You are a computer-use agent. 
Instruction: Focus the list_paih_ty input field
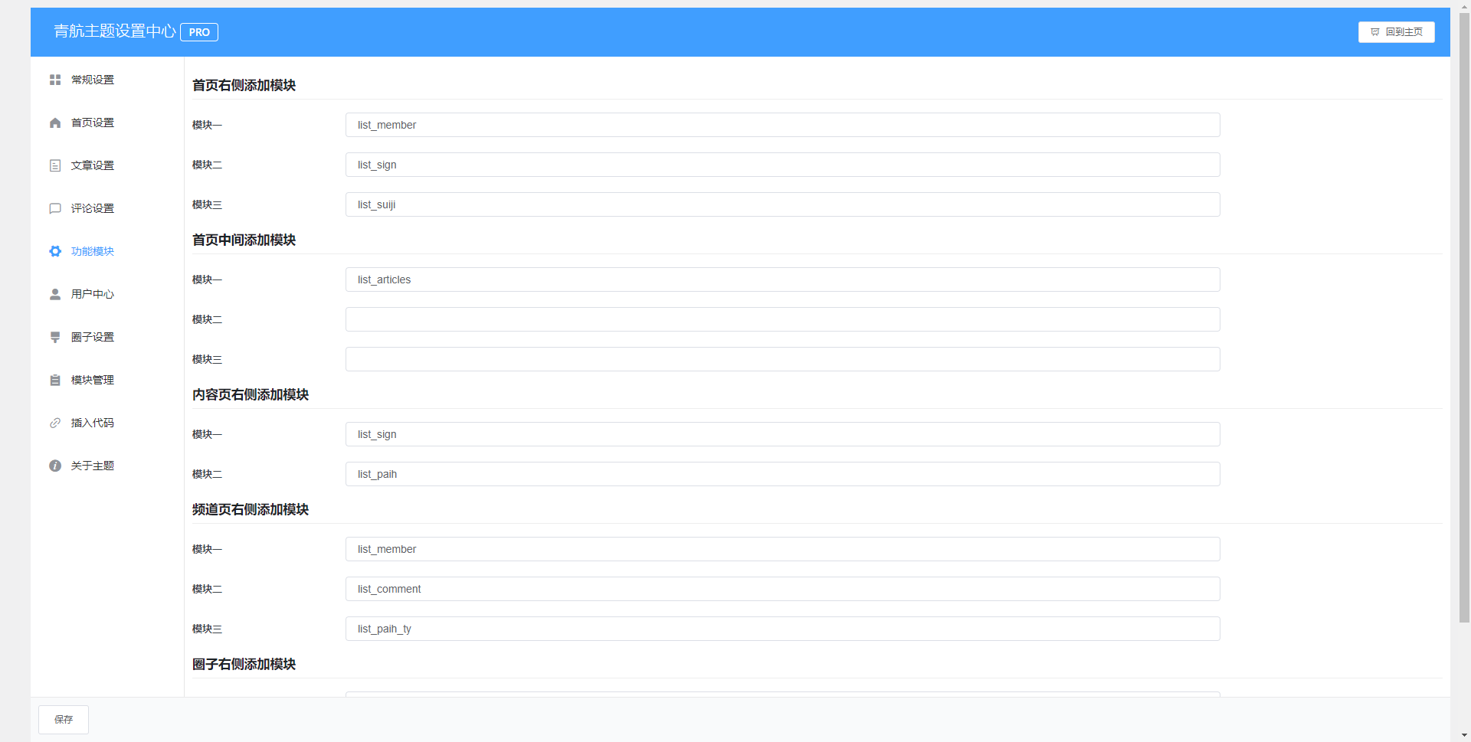click(x=782, y=629)
